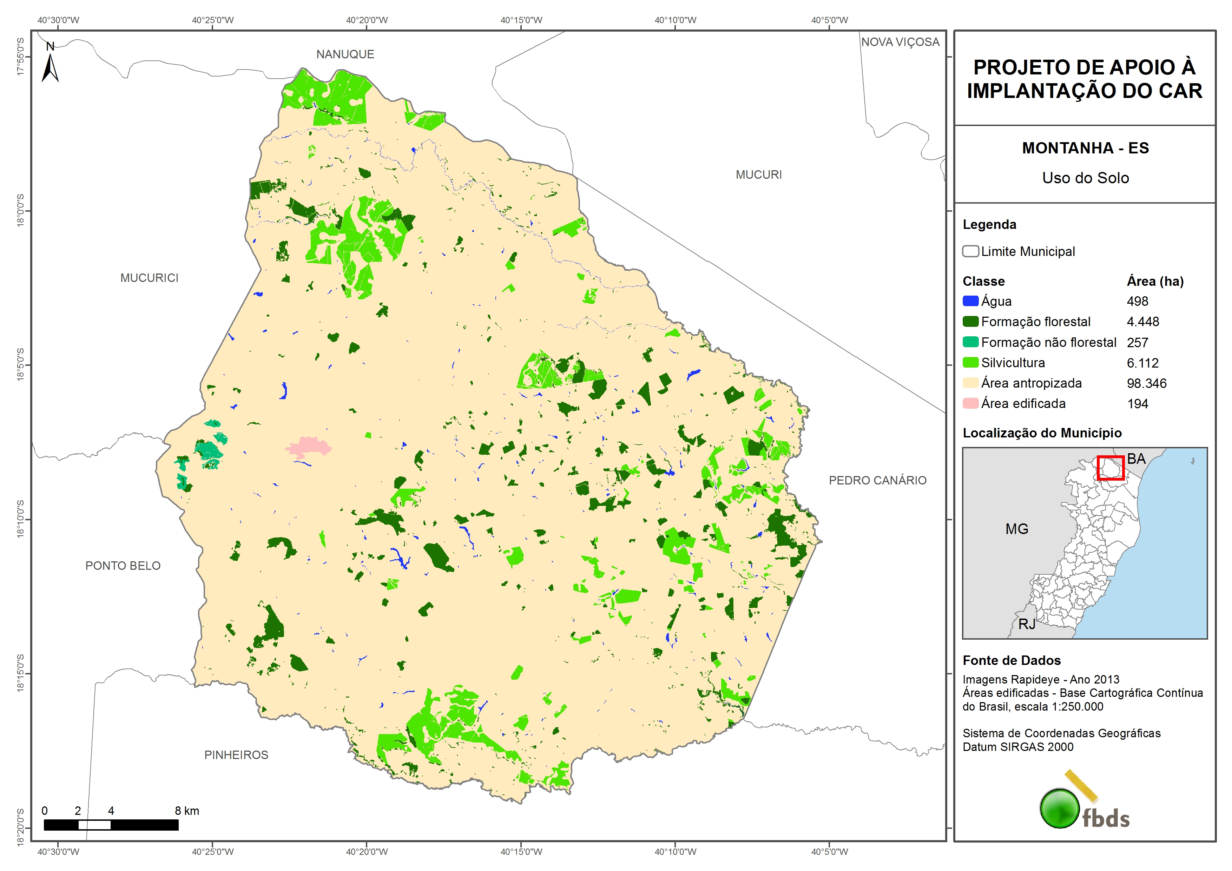Click the red locator box in the inset map
The width and height of the screenshot is (1232, 871).
coord(1110,468)
